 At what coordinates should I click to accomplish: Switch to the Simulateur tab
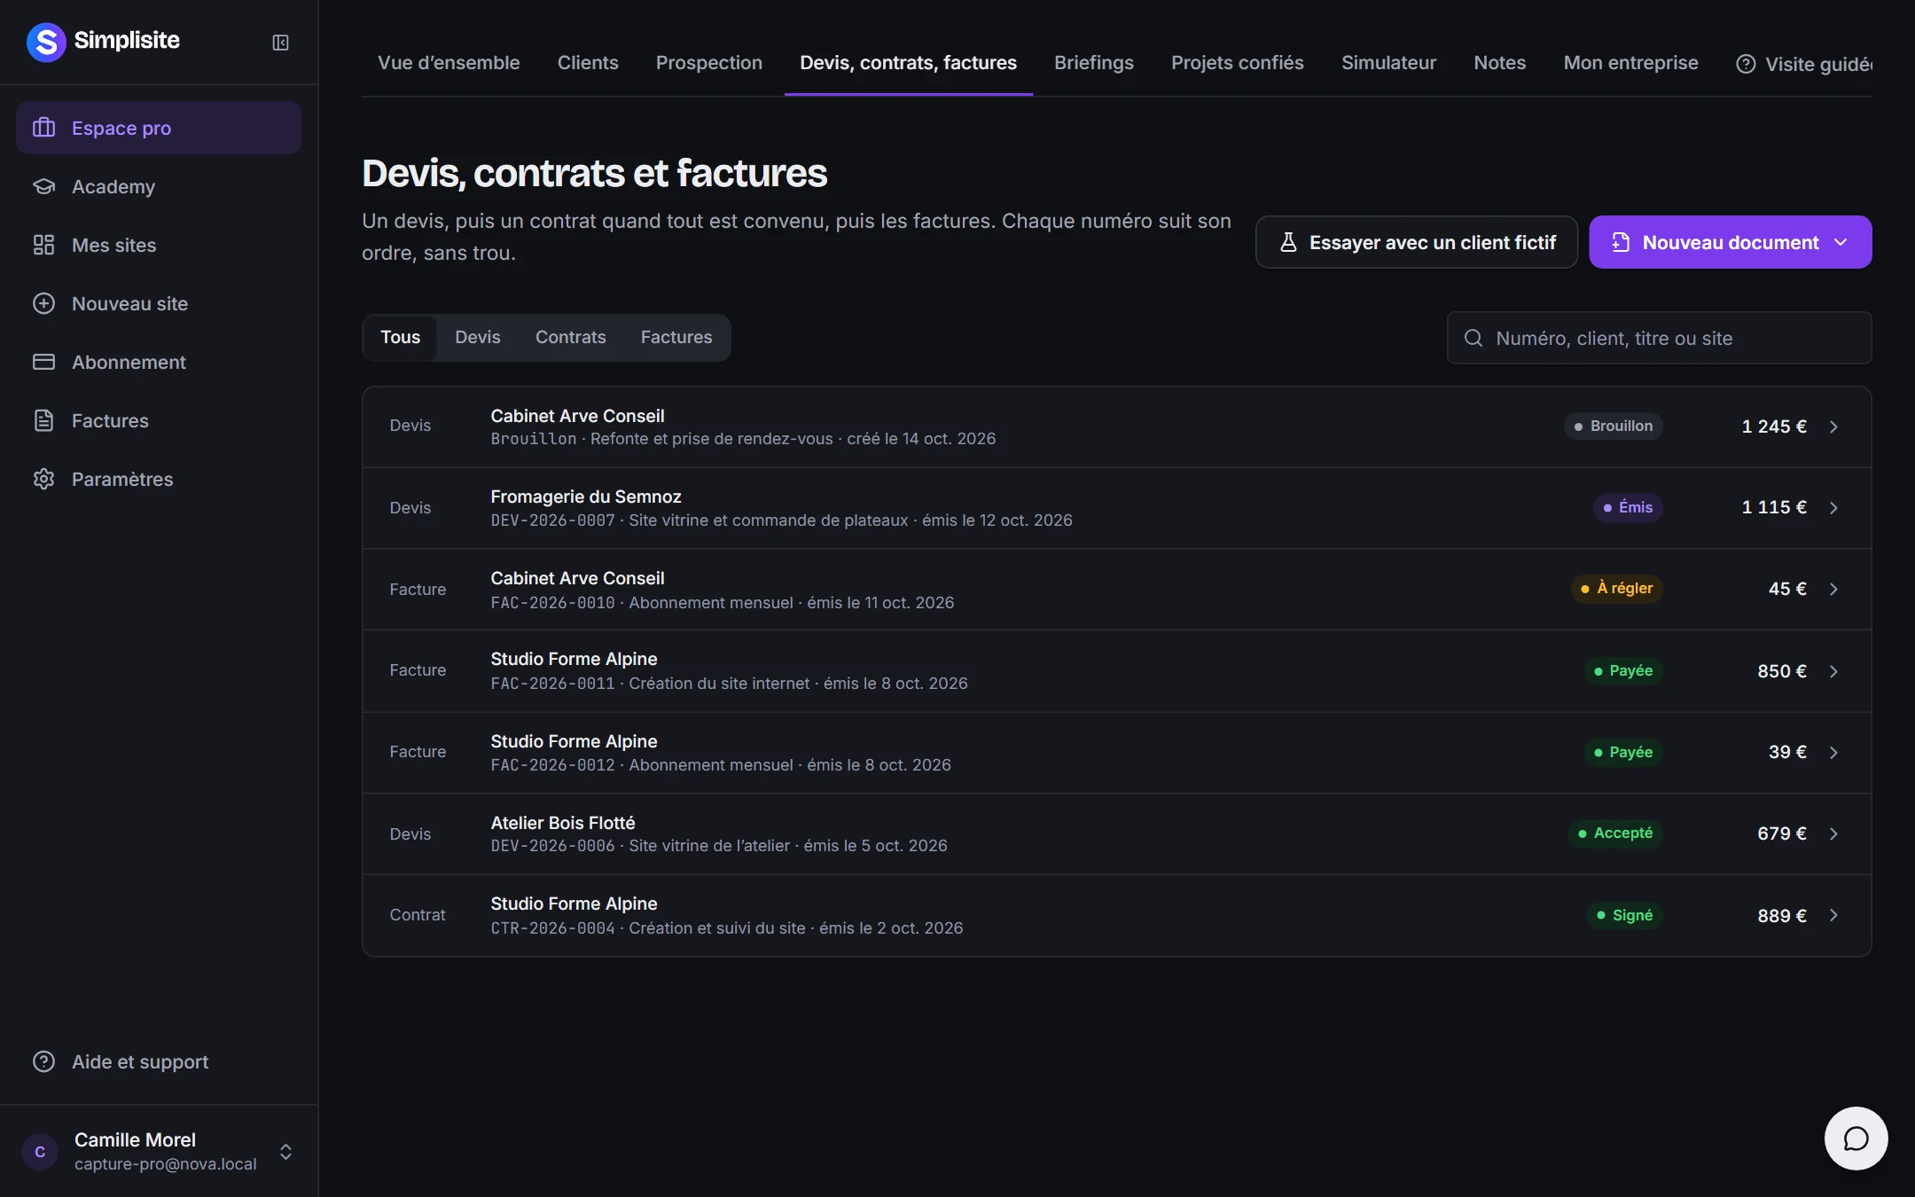pos(1388,63)
